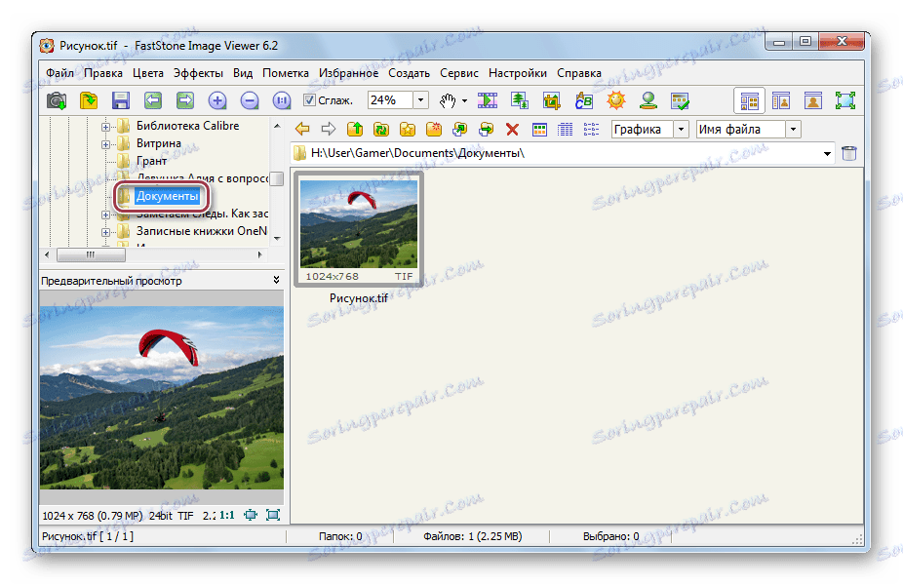Zoom in with plus magnifier icon

[x=217, y=100]
